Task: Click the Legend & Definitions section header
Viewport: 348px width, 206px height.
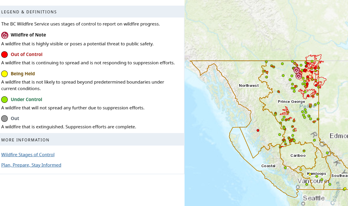Action: tap(29, 12)
